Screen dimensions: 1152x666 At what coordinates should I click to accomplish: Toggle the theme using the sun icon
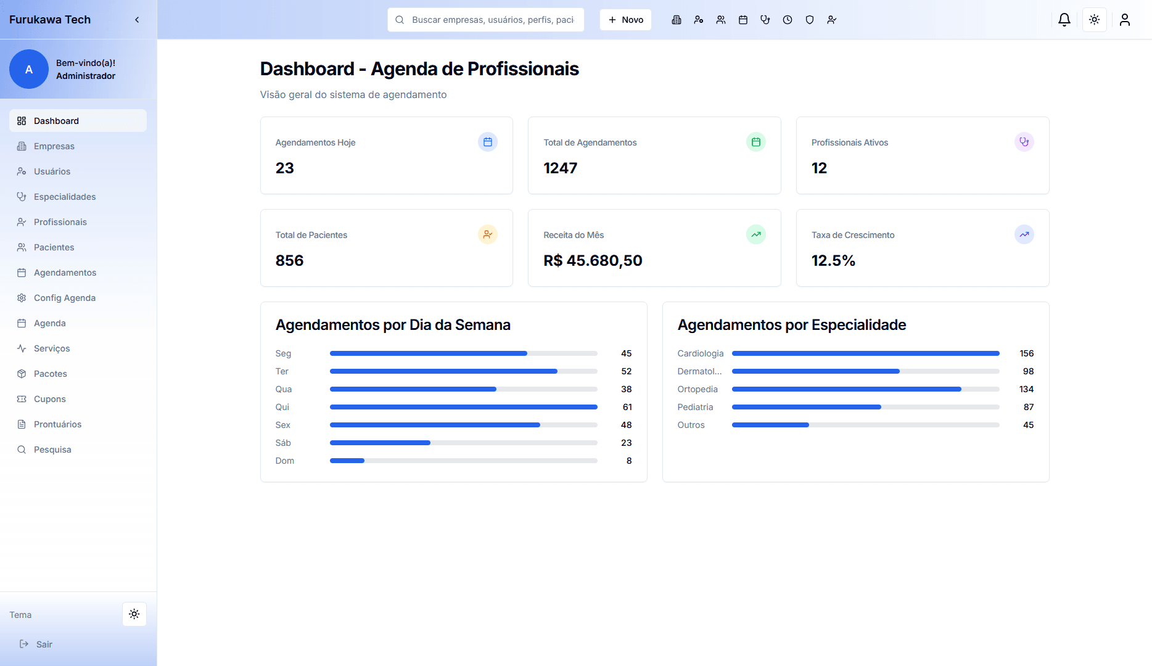tap(1095, 19)
